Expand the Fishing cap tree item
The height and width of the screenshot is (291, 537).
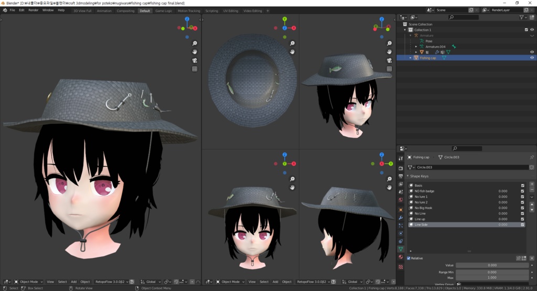coord(411,58)
